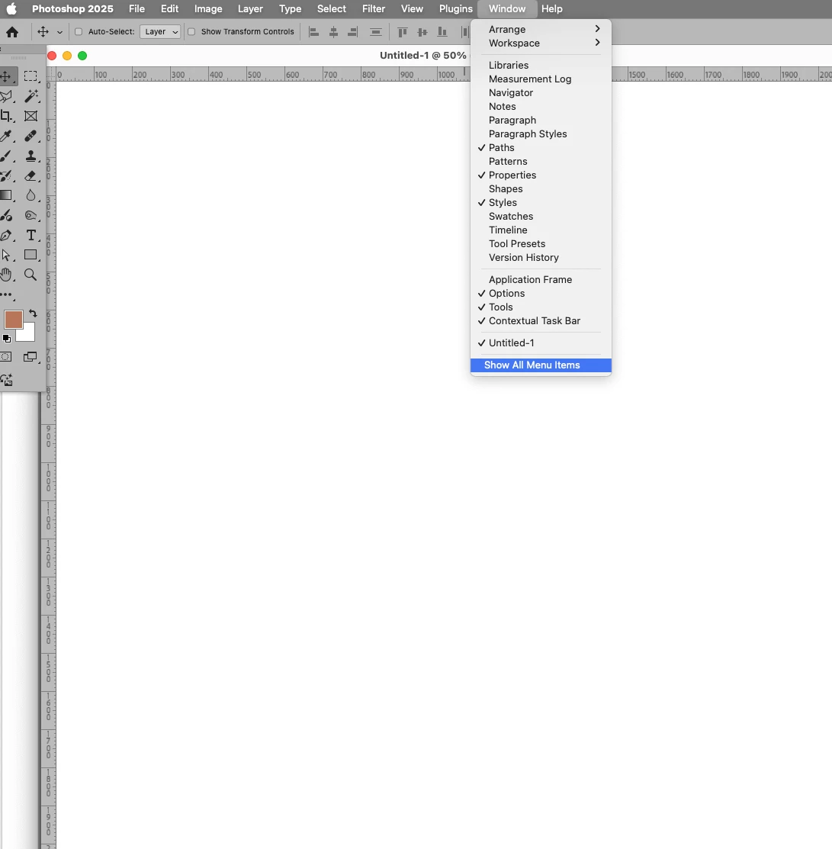Click Align horizontal centers icon
This screenshot has width=832, height=849.
333,32
